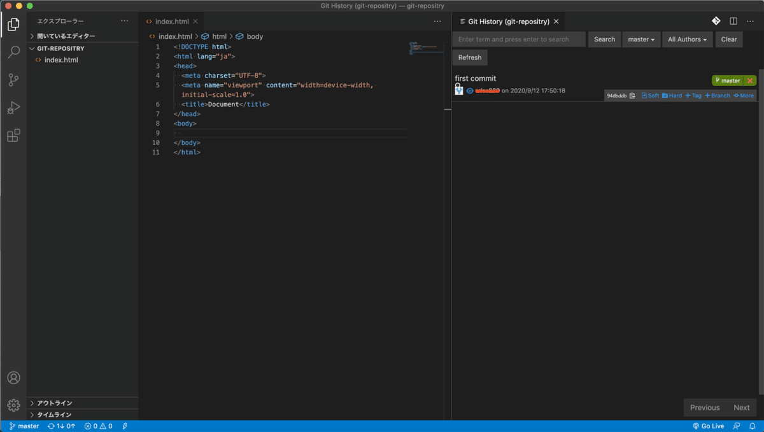
Task: Click the Refresh button
Action: coord(470,57)
